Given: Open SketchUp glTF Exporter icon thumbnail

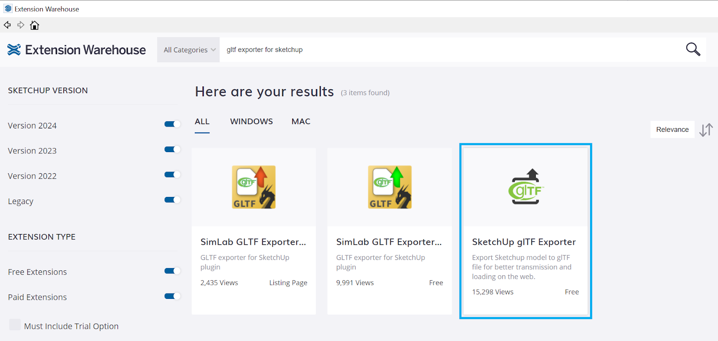Looking at the screenshot, I should tap(525, 187).
